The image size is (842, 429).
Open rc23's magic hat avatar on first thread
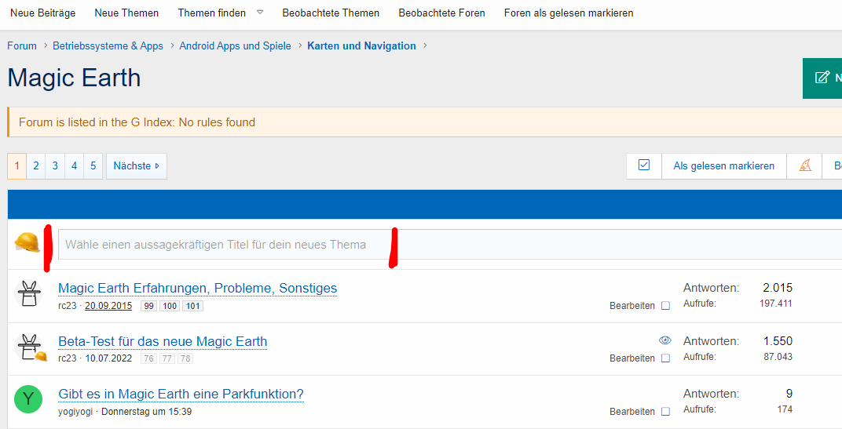28,293
